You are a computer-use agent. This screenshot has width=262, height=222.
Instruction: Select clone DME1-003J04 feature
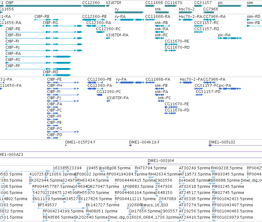(x=205, y=164)
